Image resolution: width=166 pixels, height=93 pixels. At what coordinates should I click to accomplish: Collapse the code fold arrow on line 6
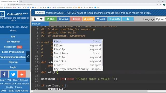[x=39, y=42]
